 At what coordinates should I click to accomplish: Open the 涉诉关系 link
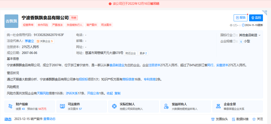[72, 93]
